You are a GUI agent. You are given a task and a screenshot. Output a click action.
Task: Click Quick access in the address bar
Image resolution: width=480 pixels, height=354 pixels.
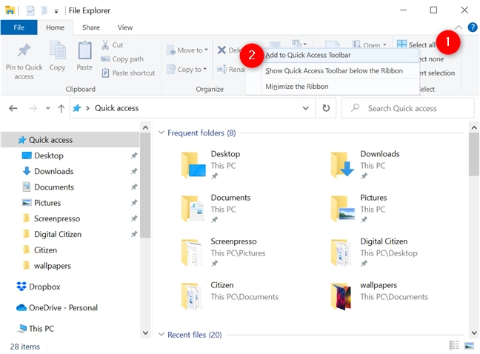[116, 108]
